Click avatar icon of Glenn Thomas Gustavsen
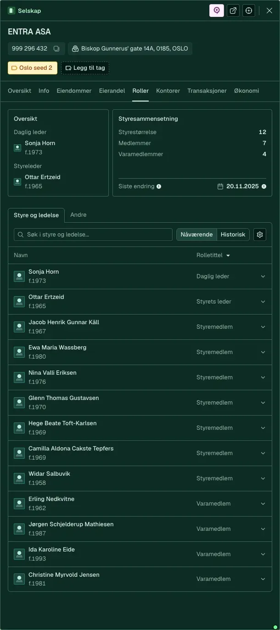 [x=19, y=403]
